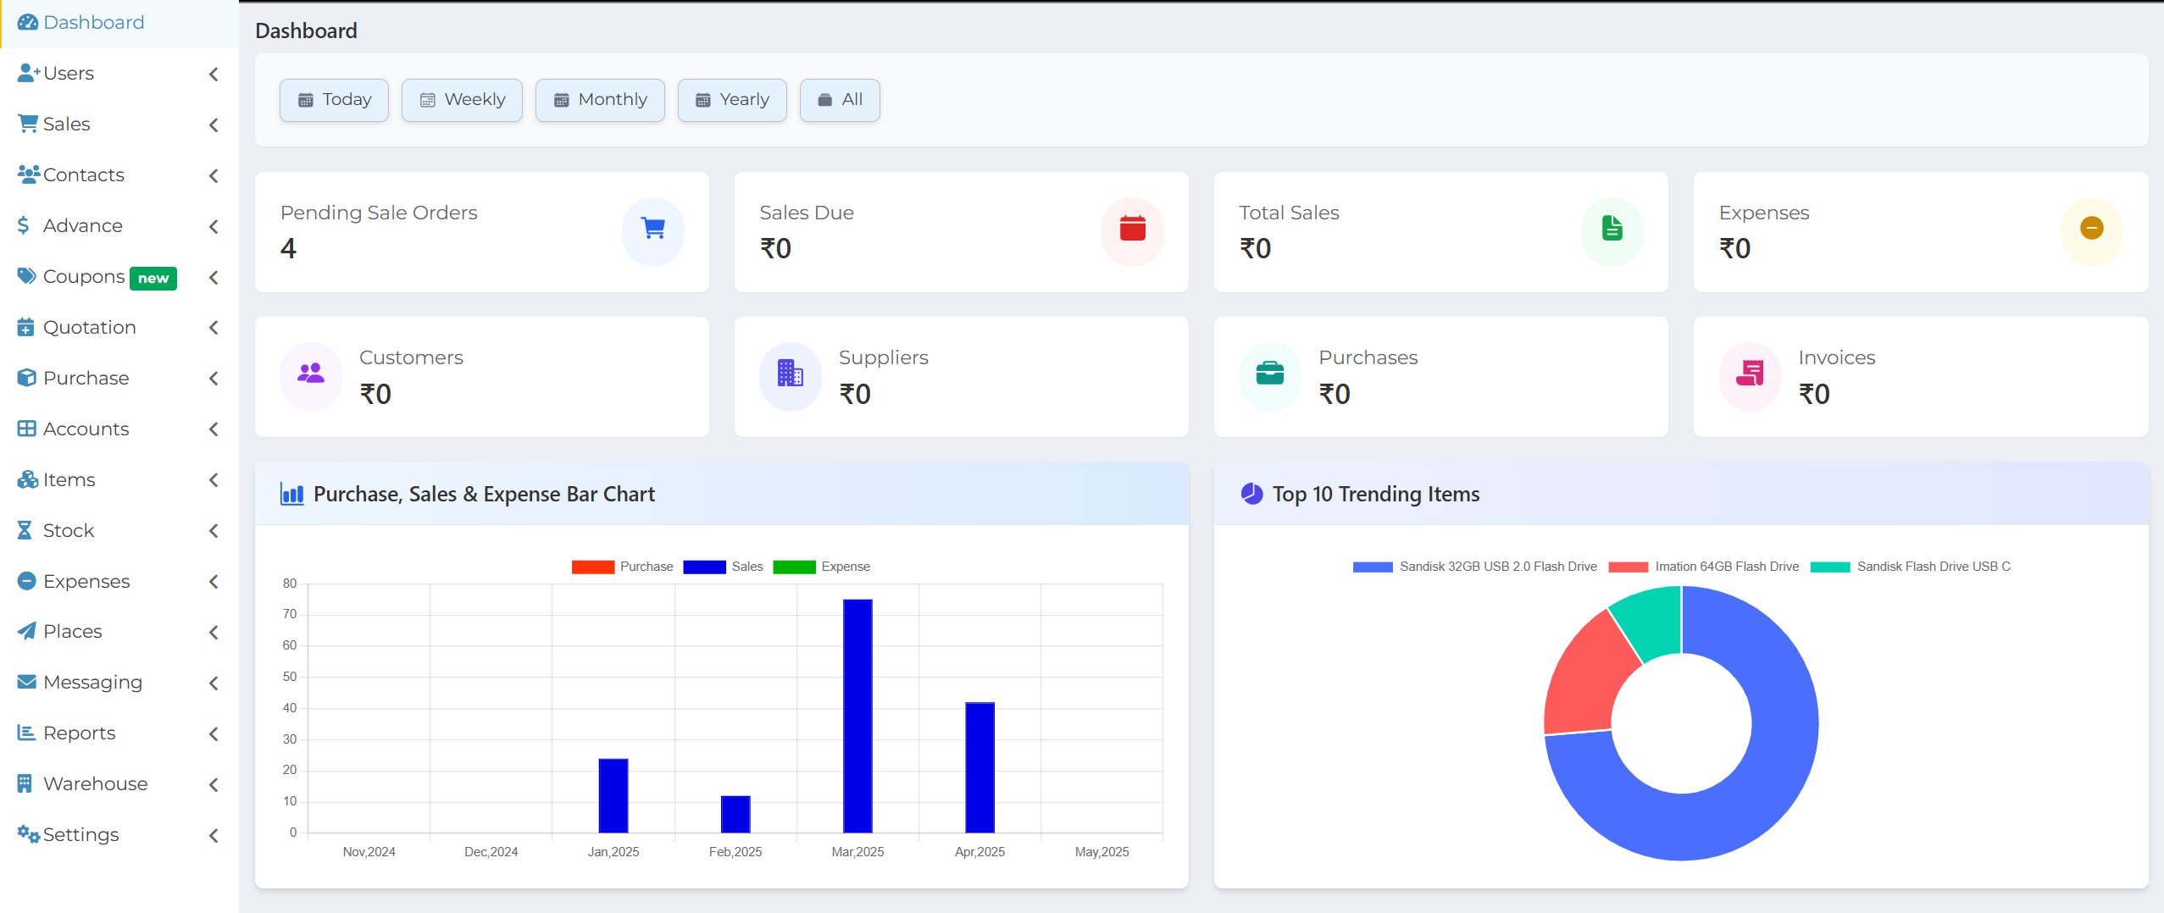Expand the Contacts menu chevron

(x=213, y=175)
